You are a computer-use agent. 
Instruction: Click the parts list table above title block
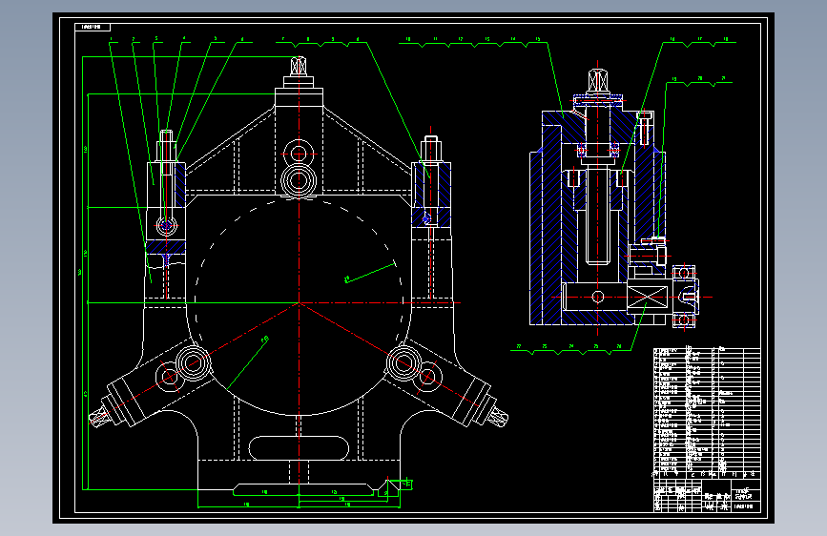(x=707, y=413)
